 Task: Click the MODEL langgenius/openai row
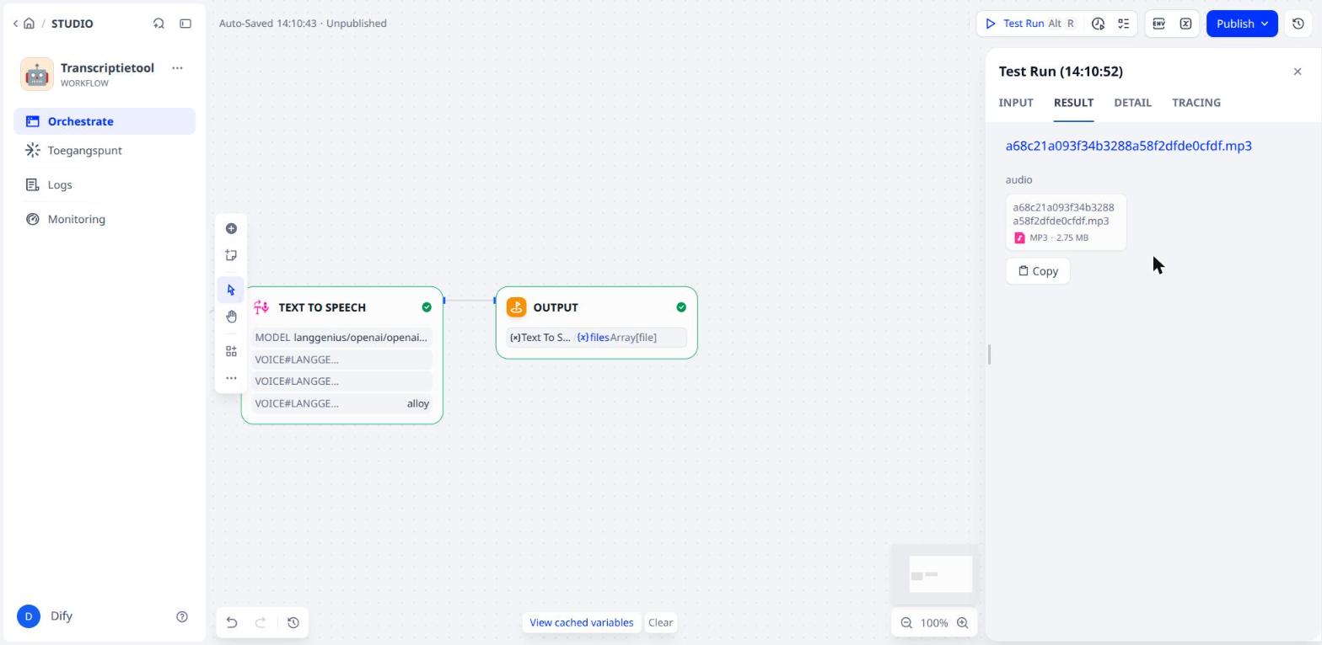(x=341, y=338)
